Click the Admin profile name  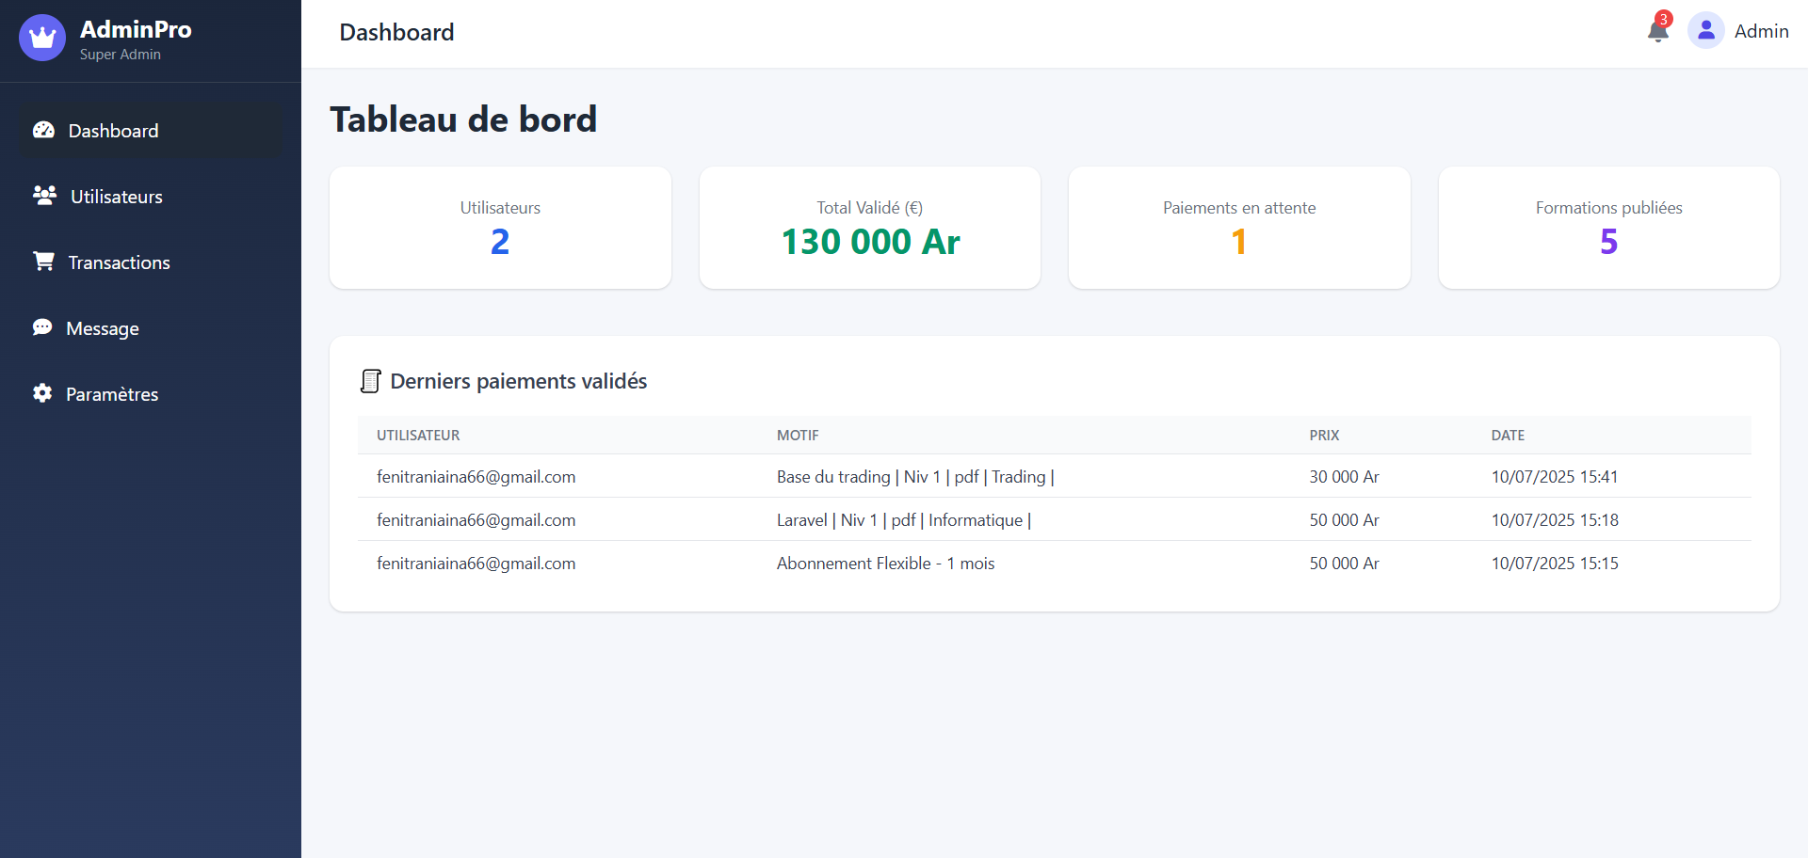(1761, 31)
